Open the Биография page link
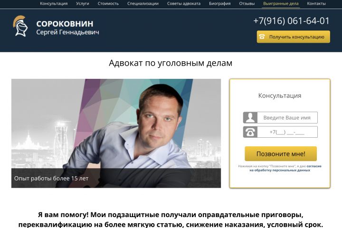Viewport: 342px width, 228px height. pos(219,3)
